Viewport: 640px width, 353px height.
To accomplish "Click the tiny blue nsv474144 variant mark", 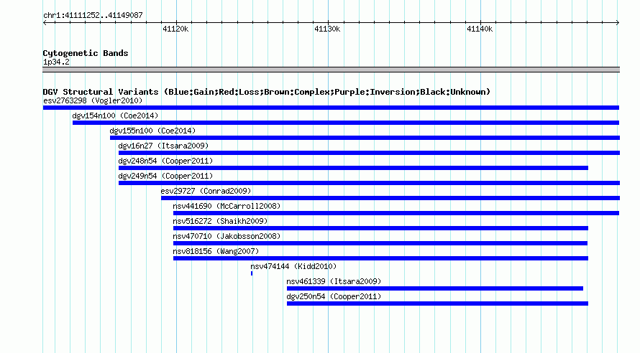I will click(x=252, y=273).
